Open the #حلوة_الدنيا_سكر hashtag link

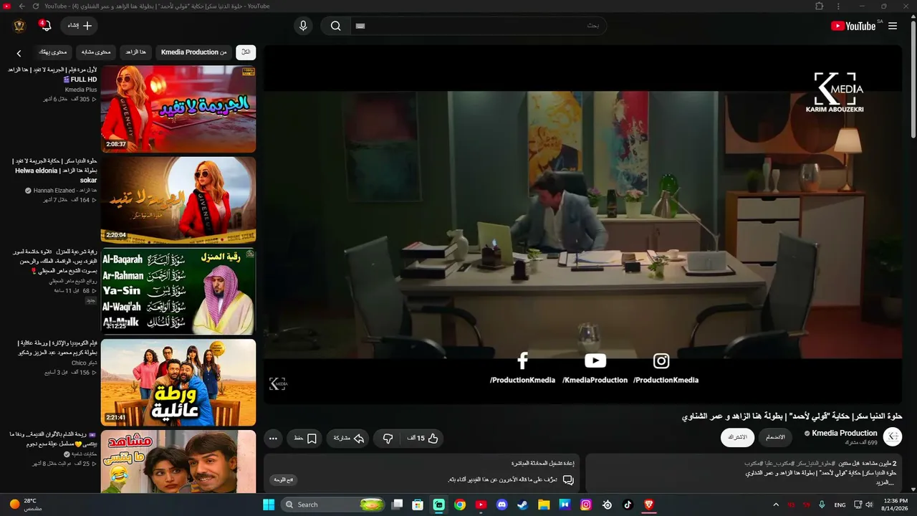coord(815,464)
